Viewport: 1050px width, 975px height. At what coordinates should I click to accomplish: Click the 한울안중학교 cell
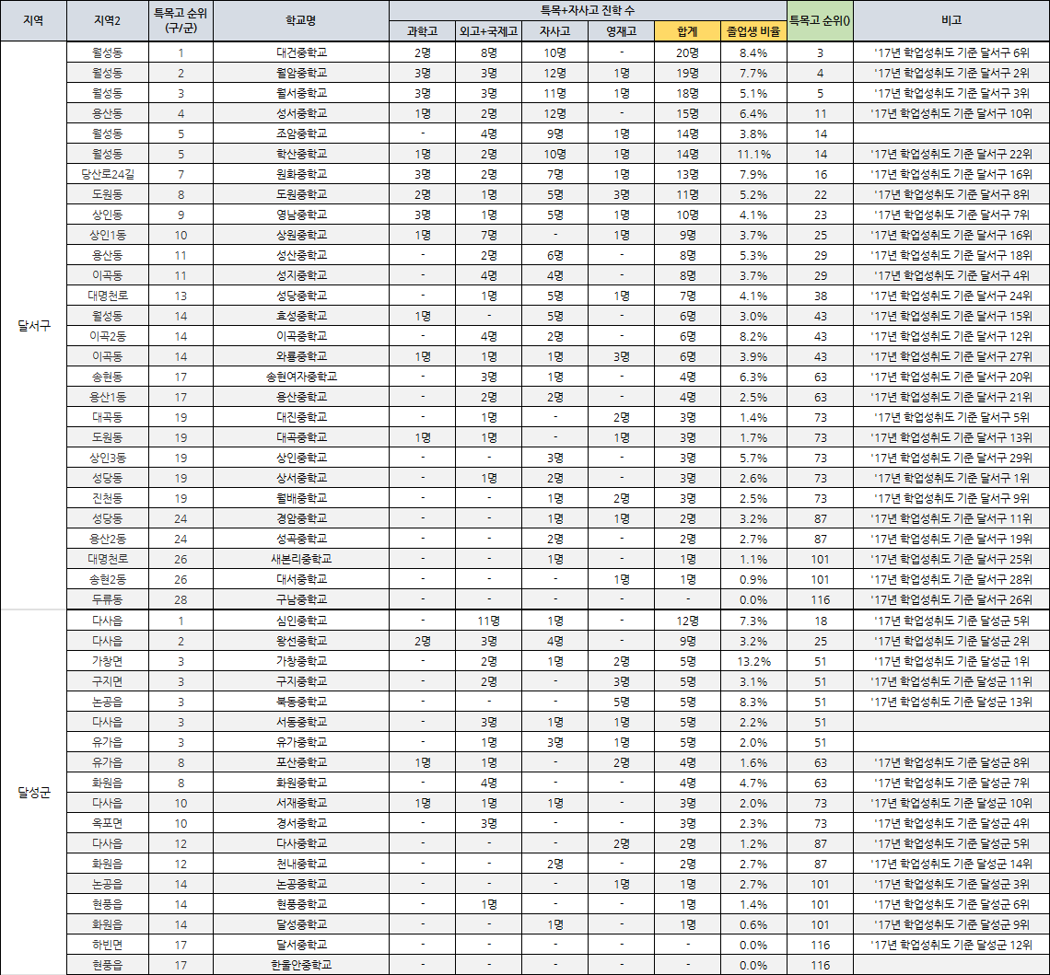[x=300, y=965]
